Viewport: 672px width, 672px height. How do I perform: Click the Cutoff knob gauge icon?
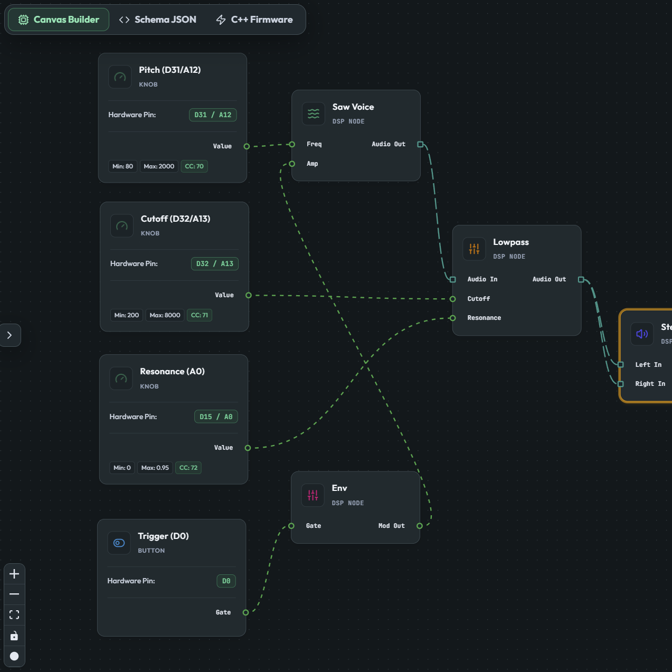(122, 226)
